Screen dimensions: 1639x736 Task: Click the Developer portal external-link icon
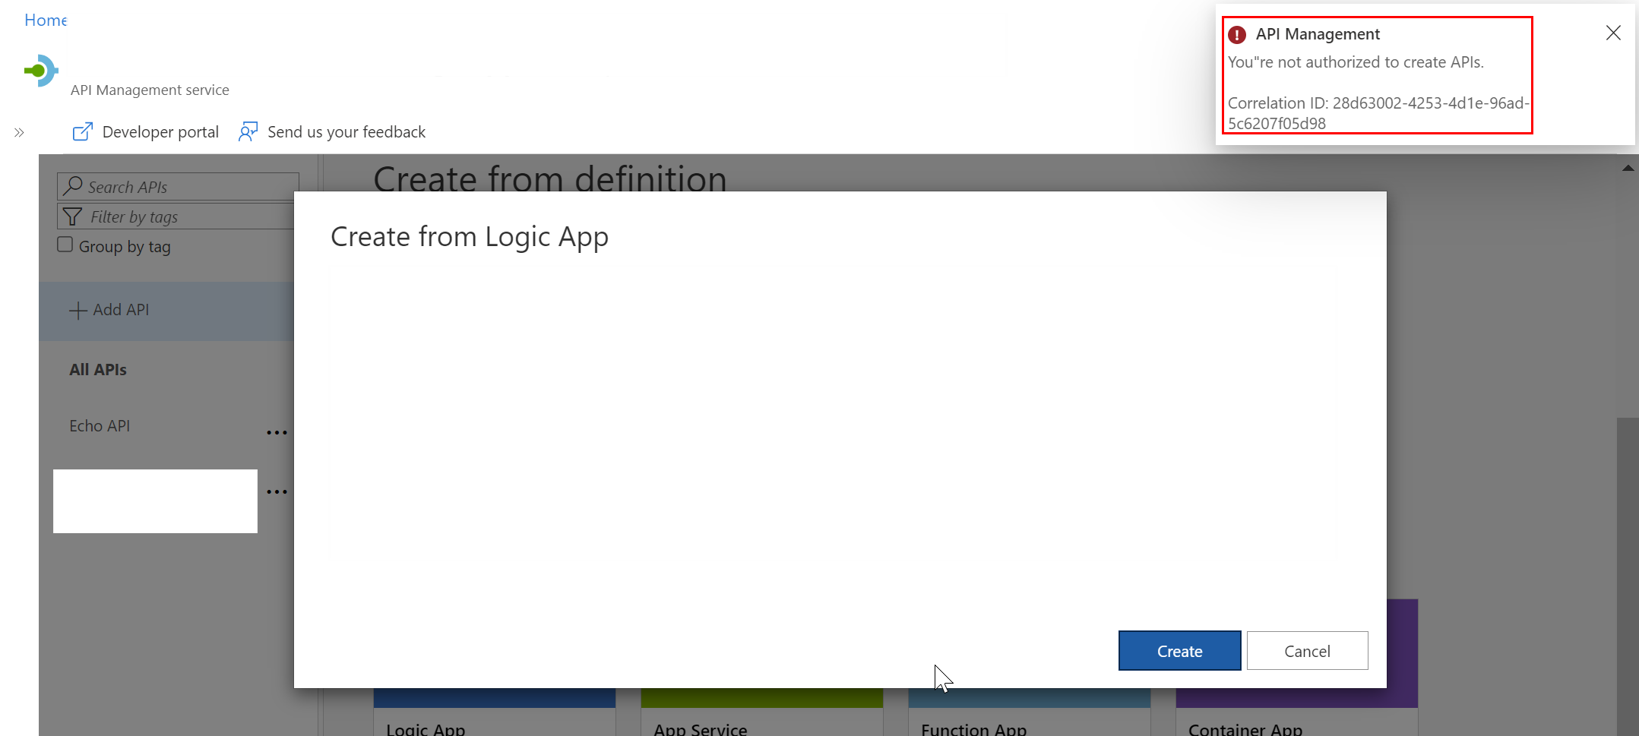pos(82,132)
